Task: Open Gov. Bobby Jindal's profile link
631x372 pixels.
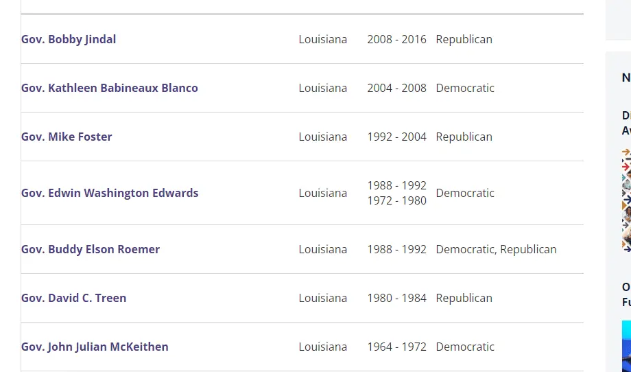Action: pyautogui.click(x=69, y=39)
